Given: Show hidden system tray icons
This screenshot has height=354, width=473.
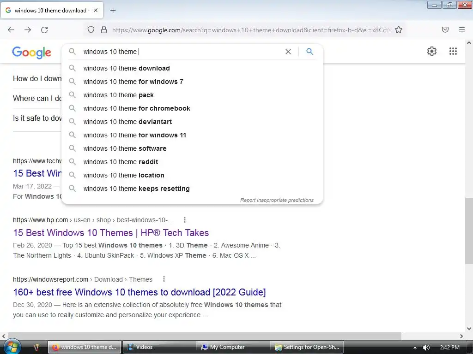Looking at the screenshot, I should (x=415, y=348).
